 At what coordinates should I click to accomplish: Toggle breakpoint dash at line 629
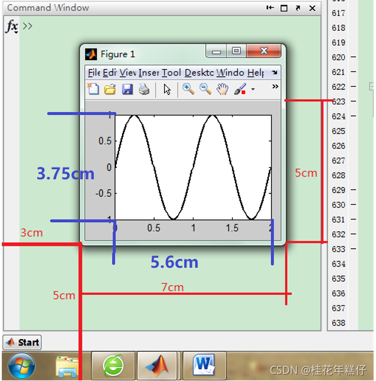[x=354, y=190]
